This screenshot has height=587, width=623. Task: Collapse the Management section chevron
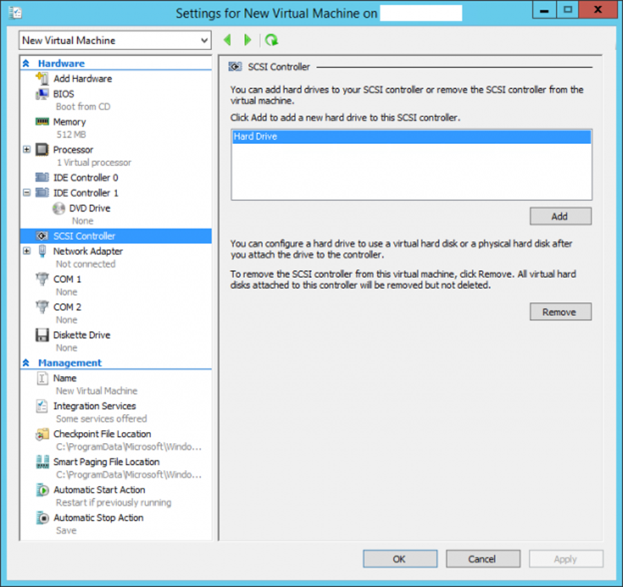click(x=26, y=362)
